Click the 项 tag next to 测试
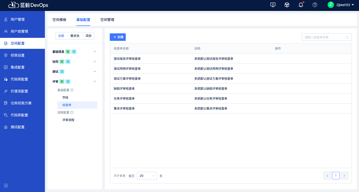The image size is (359, 192). click(62, 72)
